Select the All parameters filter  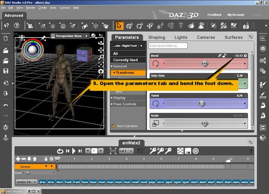[128, 54]
